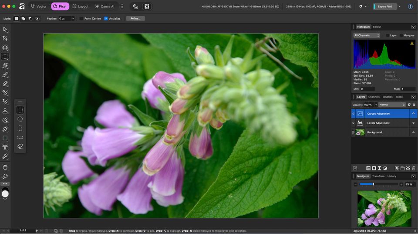Select the Move tool
This screenshot has width=418, height=234.
(5, 29)
